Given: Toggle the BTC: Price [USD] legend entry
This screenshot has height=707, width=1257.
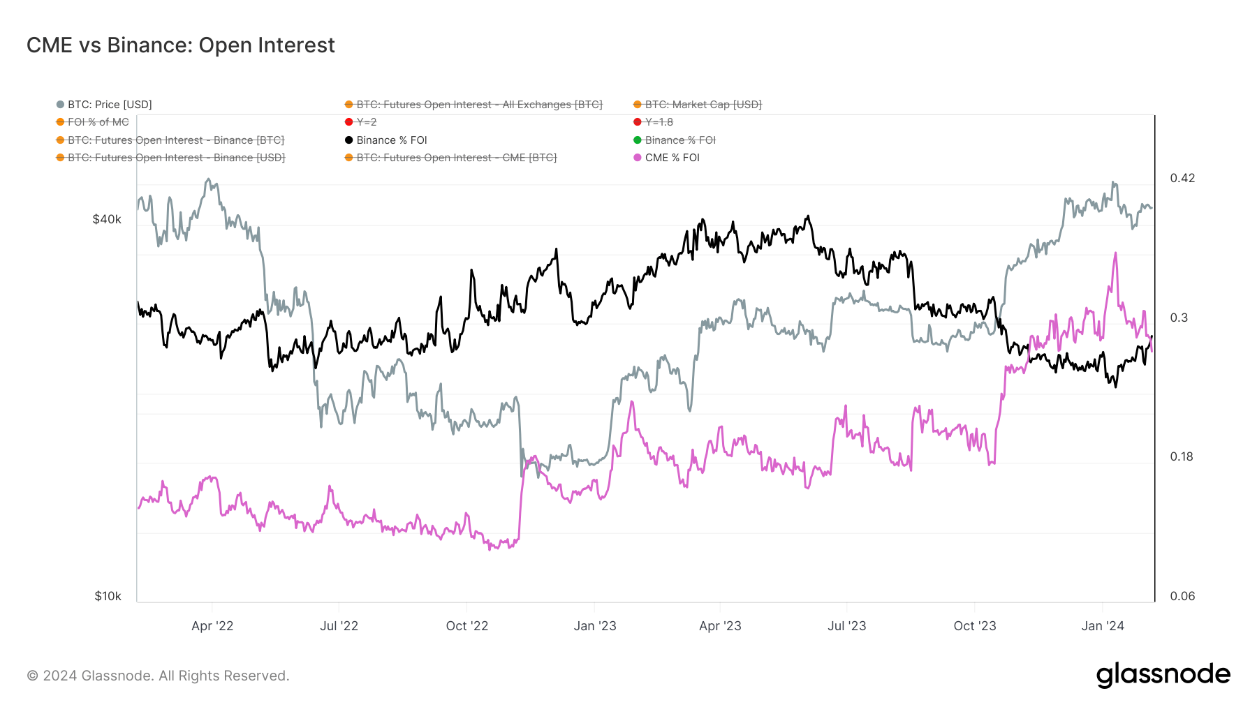Looking at the screenshot, I should pos(110,105).
